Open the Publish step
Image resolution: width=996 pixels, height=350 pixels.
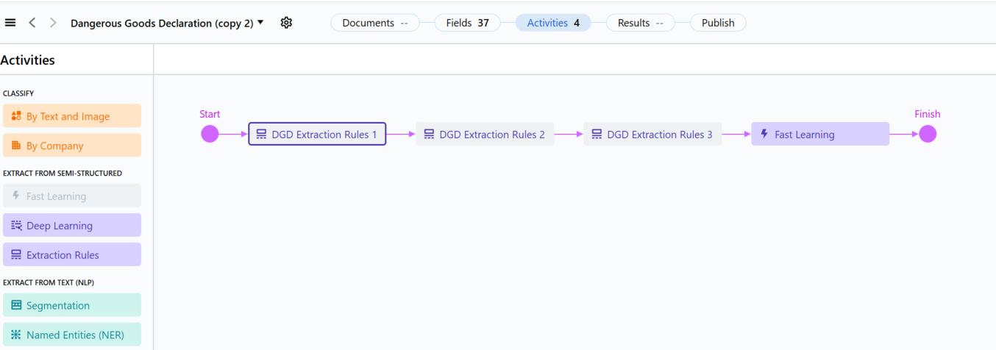718,23
